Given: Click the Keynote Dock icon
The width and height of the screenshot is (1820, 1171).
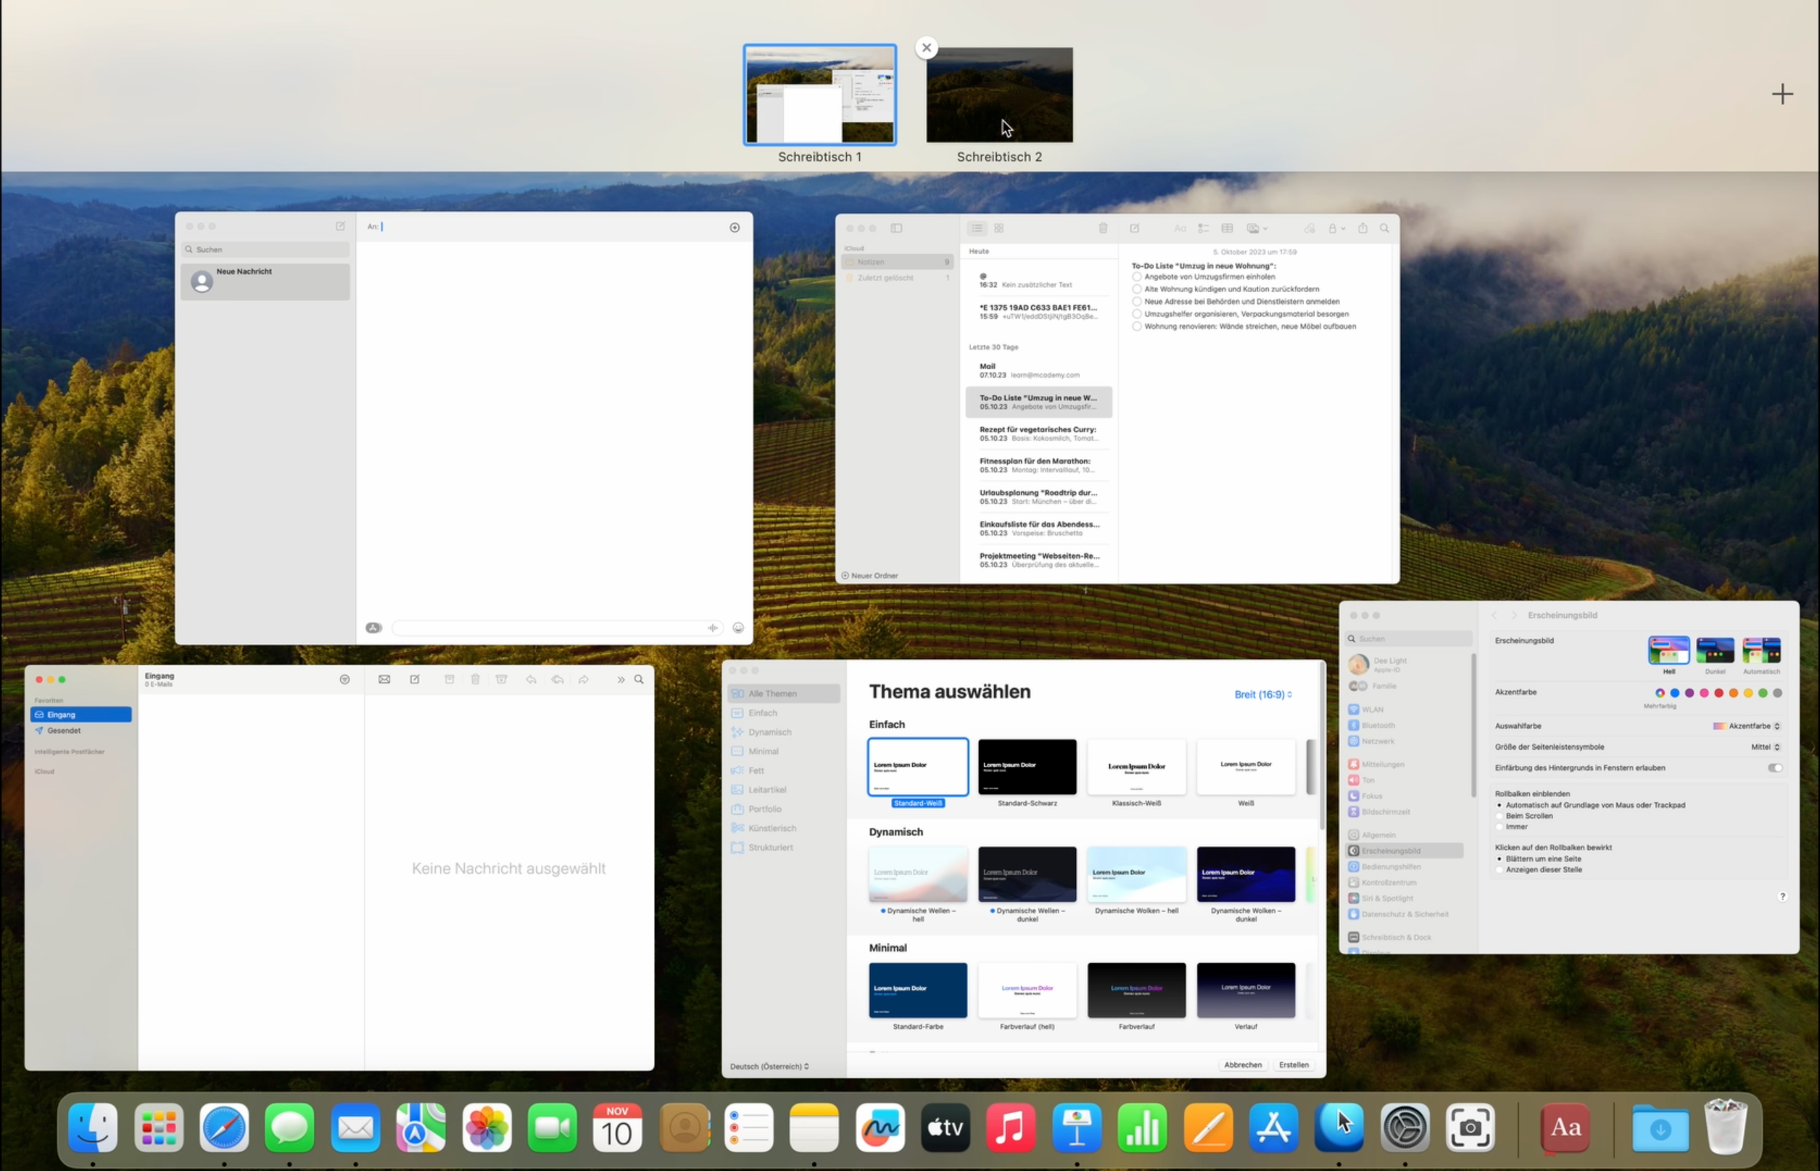Looking at the screenshot, I should click(1077, 1127).
